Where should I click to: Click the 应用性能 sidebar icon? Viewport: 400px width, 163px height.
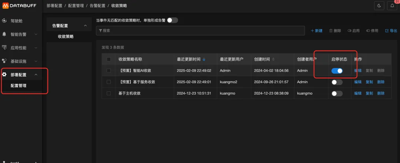tap(4, 48)
